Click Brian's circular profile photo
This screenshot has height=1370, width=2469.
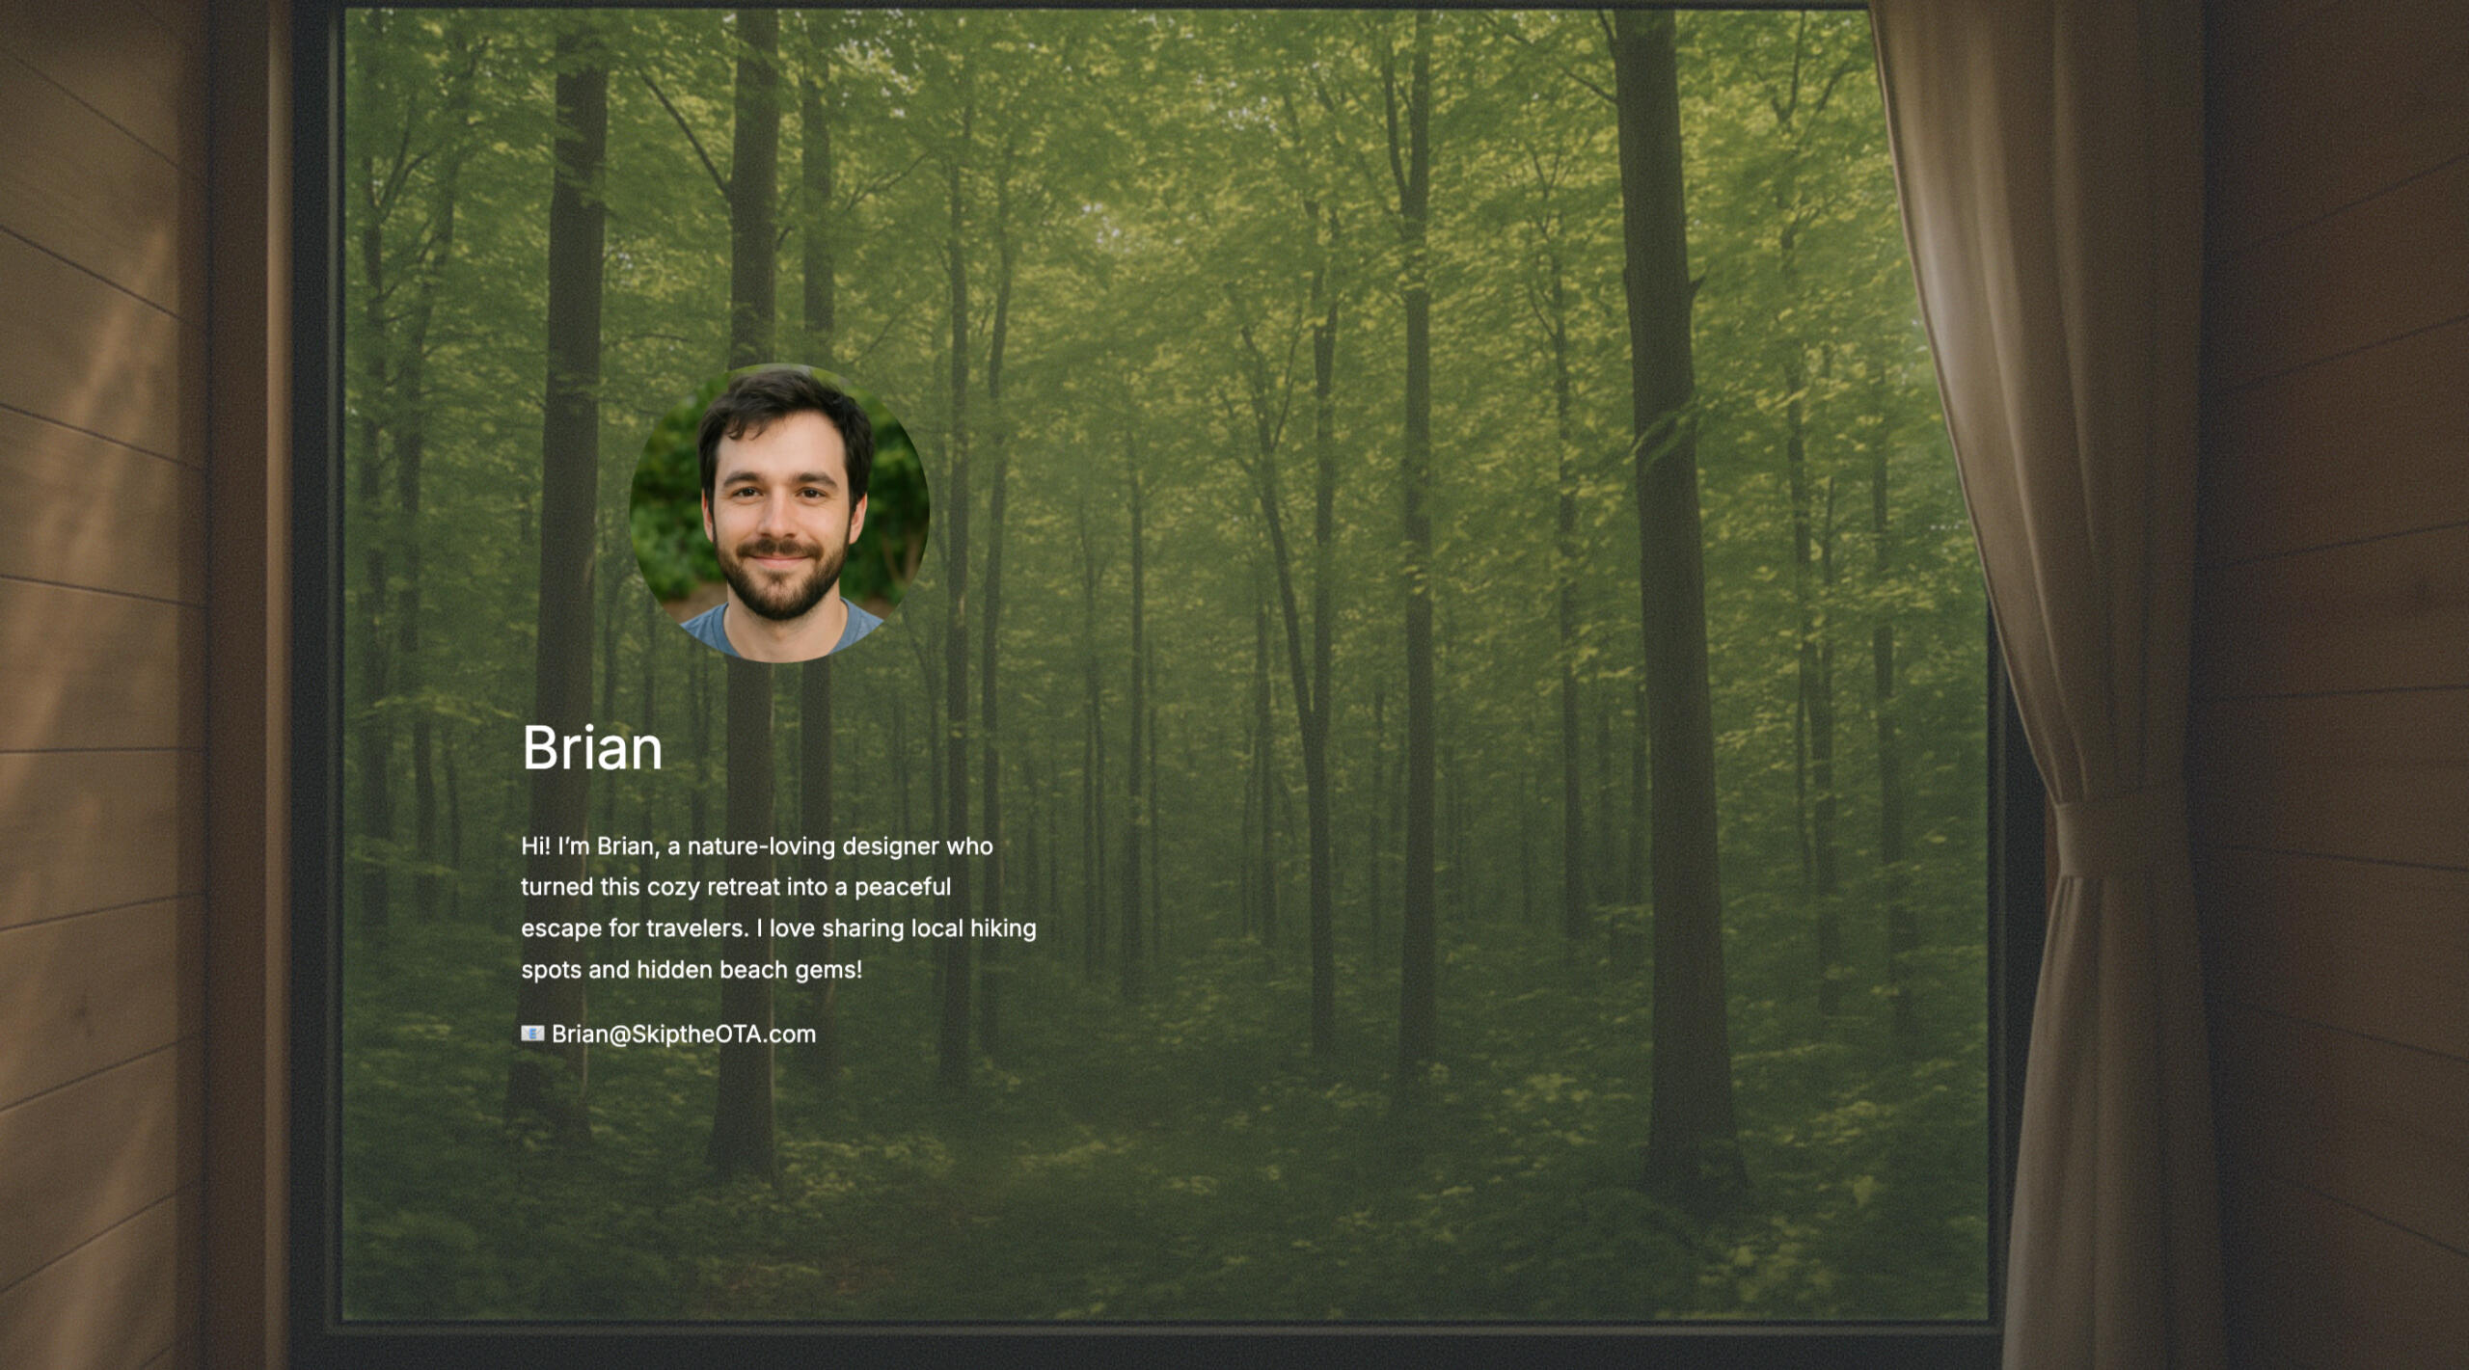point(779,513)
